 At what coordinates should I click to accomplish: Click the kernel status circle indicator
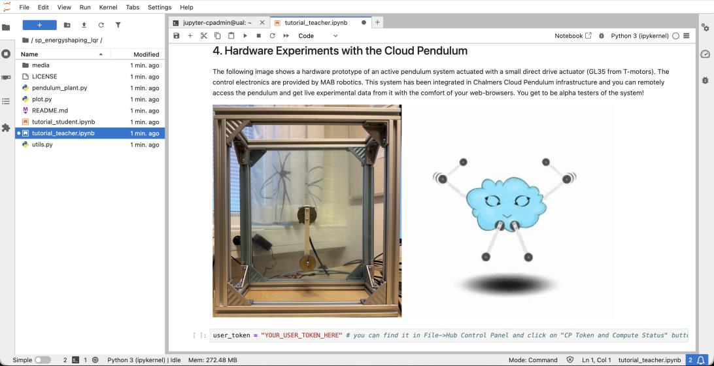click(676, 35)
